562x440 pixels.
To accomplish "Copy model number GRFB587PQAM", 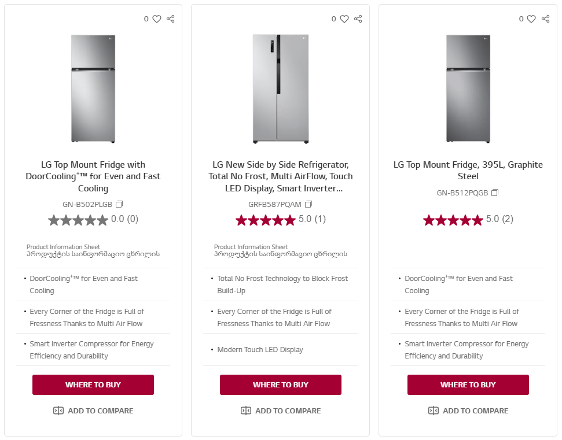I will click(308, 204).
